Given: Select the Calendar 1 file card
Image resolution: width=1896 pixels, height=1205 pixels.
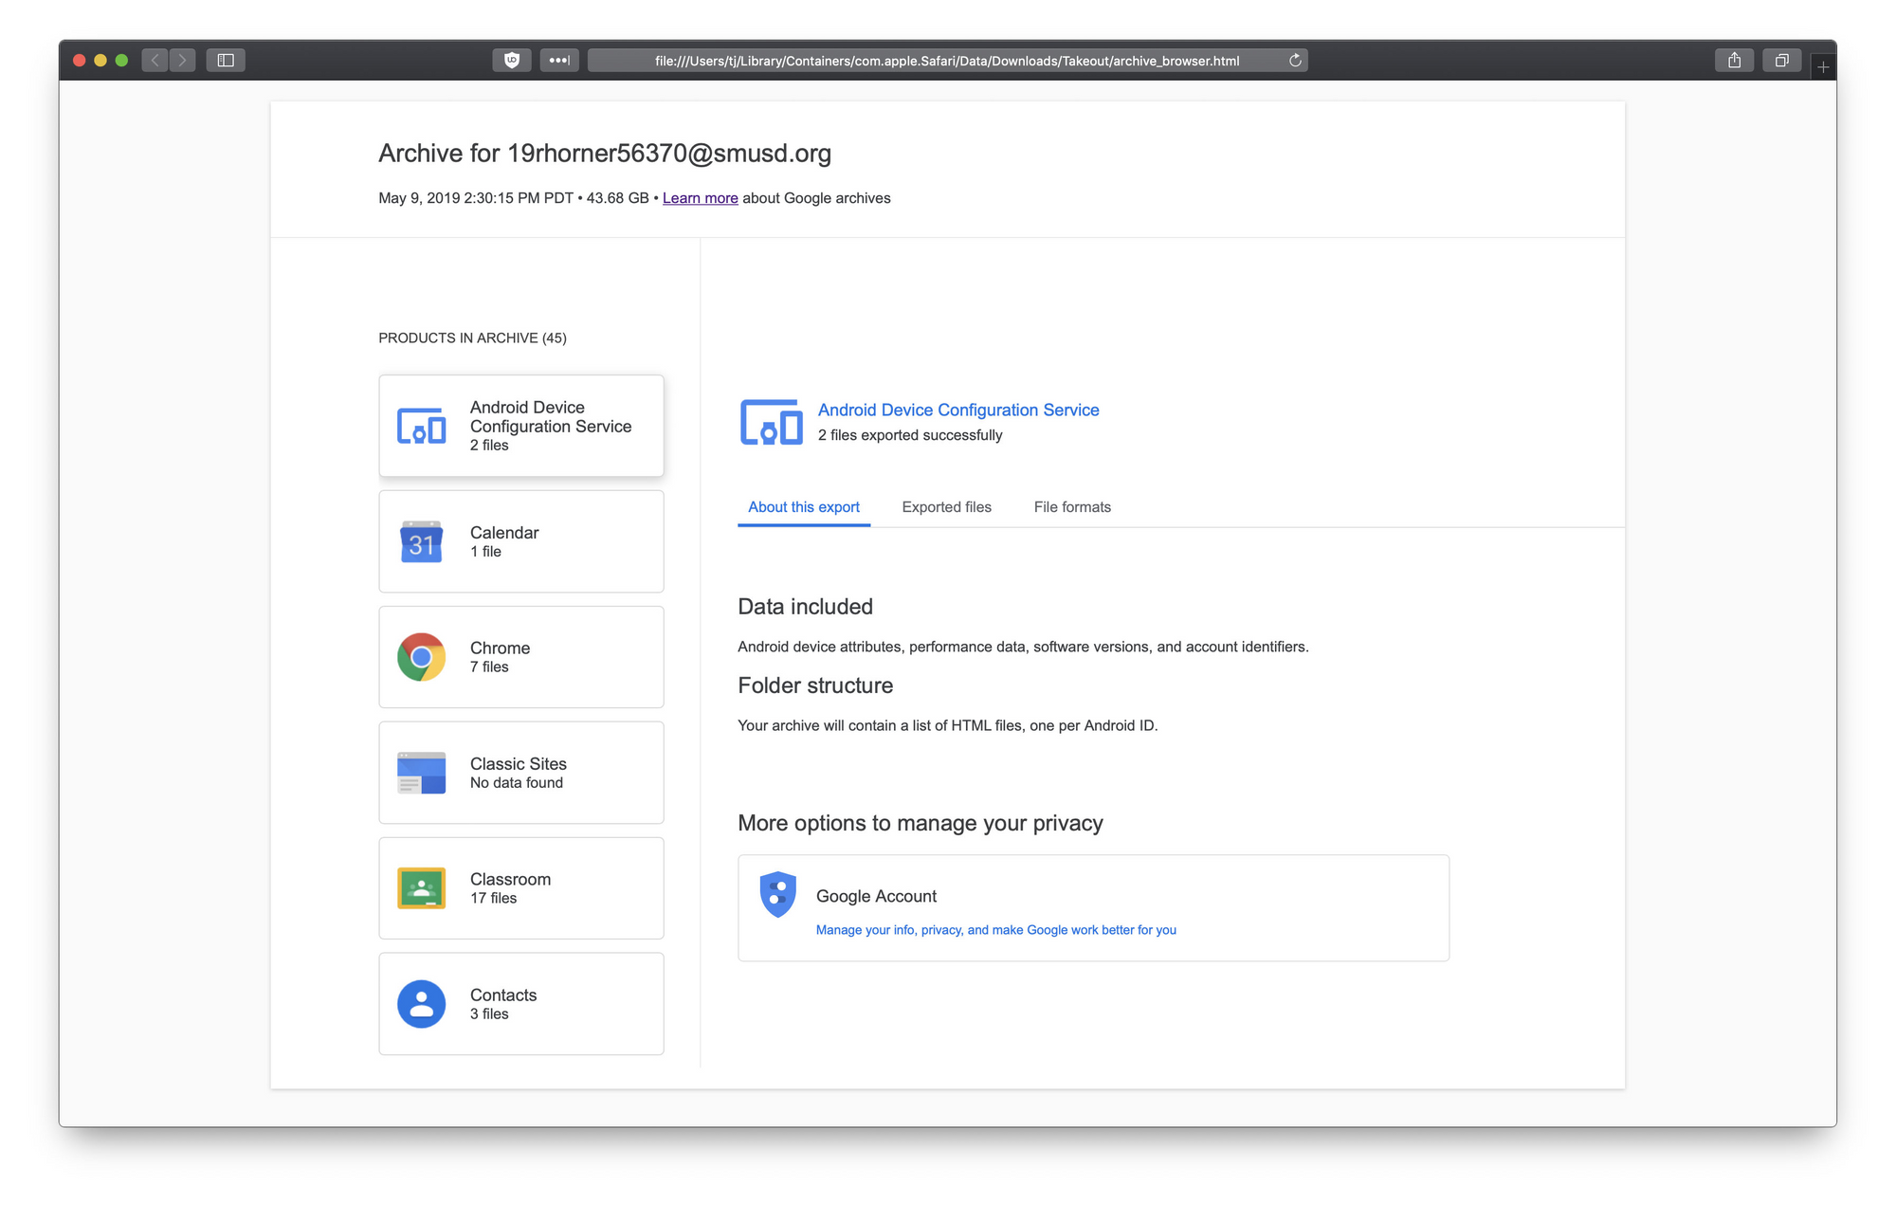Looking at the screenshot, I should tap(521, 541).
